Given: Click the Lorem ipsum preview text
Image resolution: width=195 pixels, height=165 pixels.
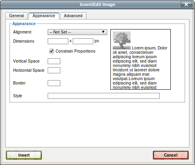Looking at the screenshot, I should click(140, 68).
